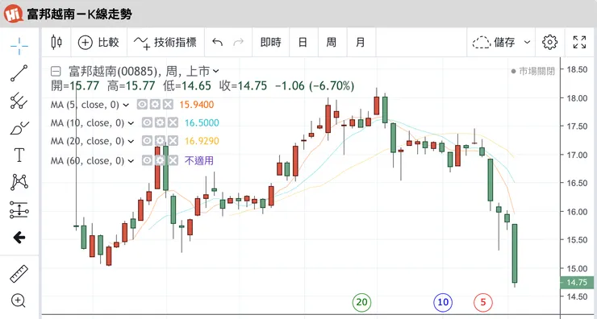The width and height of the screenshot is (597, 319).
Task: Switch to 月 monthly interval
Action: [361, 42]
